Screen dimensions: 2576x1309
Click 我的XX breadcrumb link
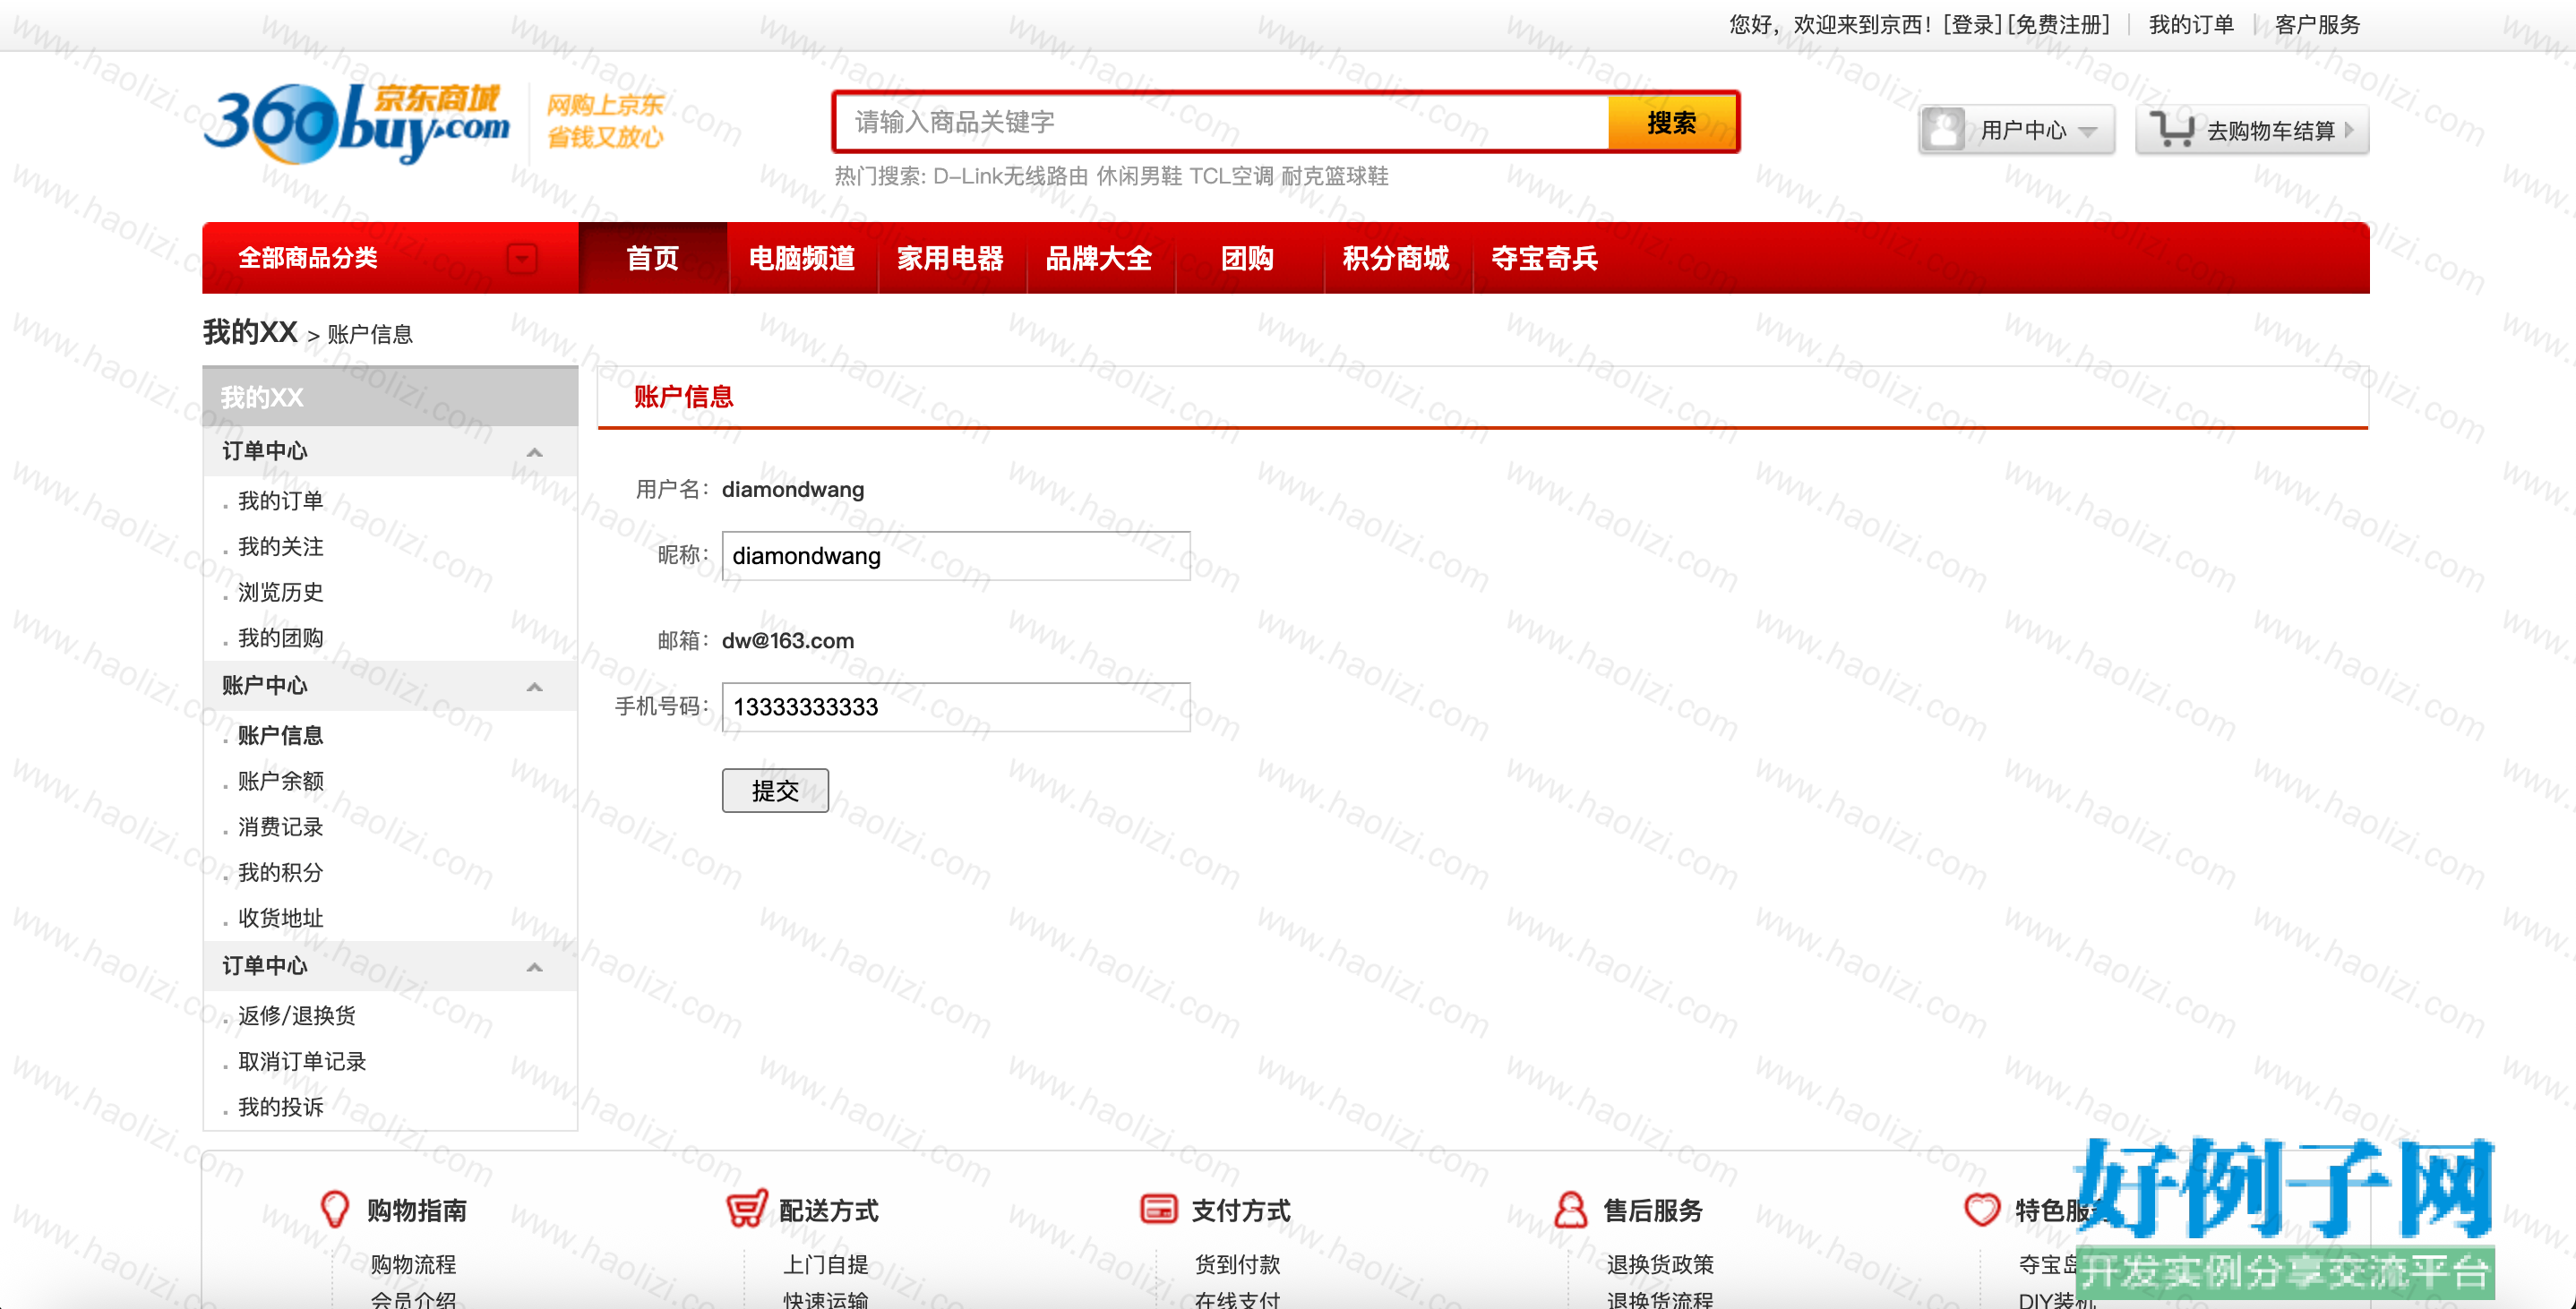[x=250, y=332]
